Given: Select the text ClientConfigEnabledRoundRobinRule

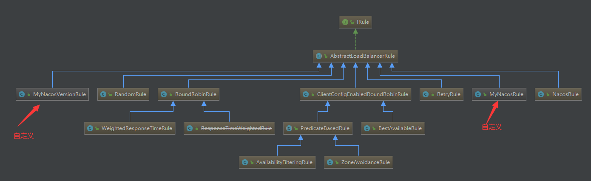Looking at the screenshot, I should 362,94.
